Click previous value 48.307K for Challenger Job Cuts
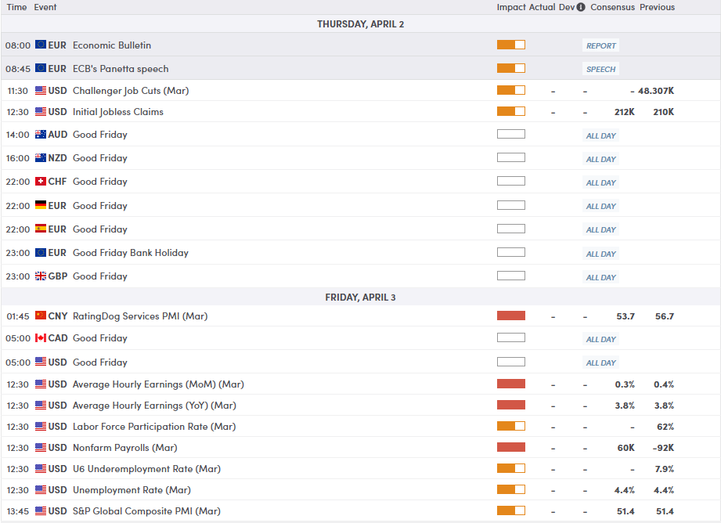The image size is (721, 523). click(656, 91)
